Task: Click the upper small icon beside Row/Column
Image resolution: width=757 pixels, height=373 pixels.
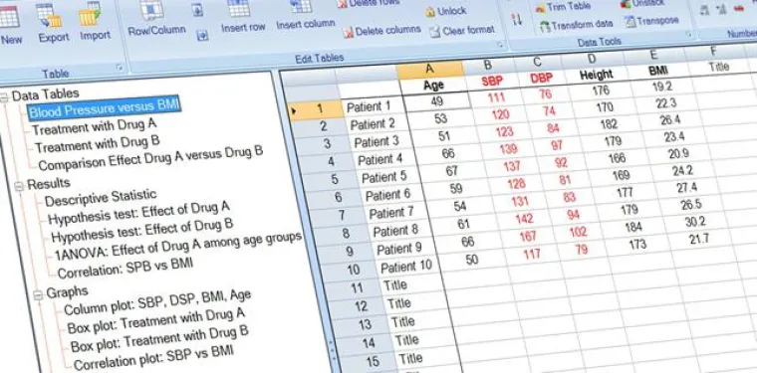Action: point(198,10)
